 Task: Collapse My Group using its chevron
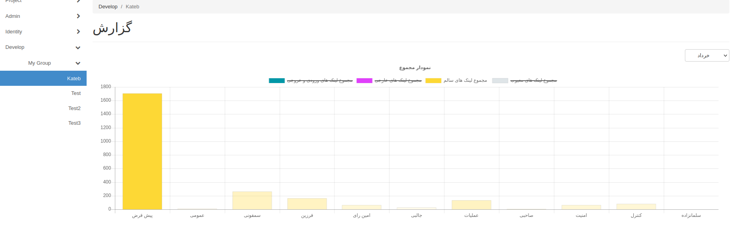(x=78, y=63)
